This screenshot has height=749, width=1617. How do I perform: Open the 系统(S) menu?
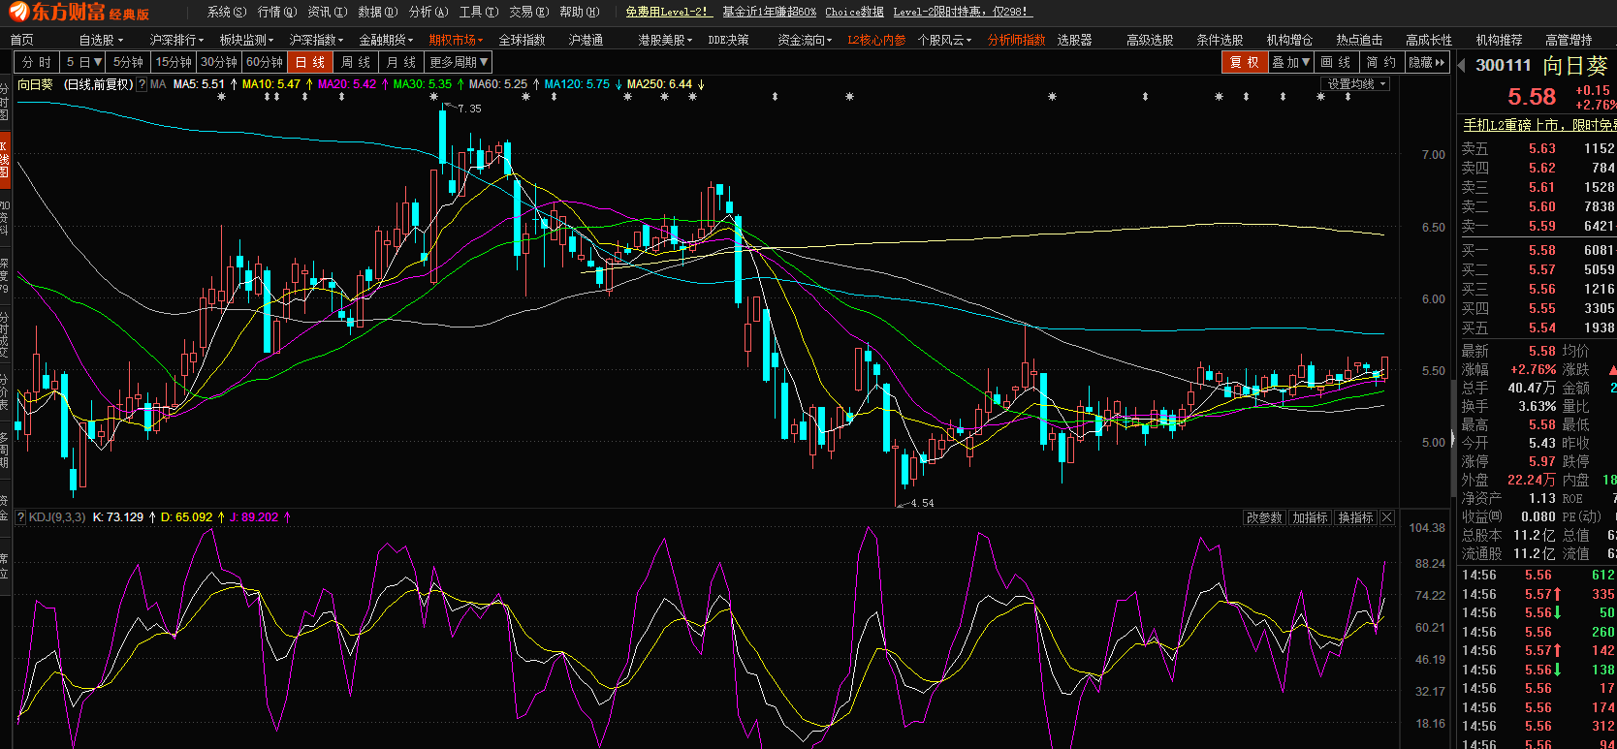(226, 12)
